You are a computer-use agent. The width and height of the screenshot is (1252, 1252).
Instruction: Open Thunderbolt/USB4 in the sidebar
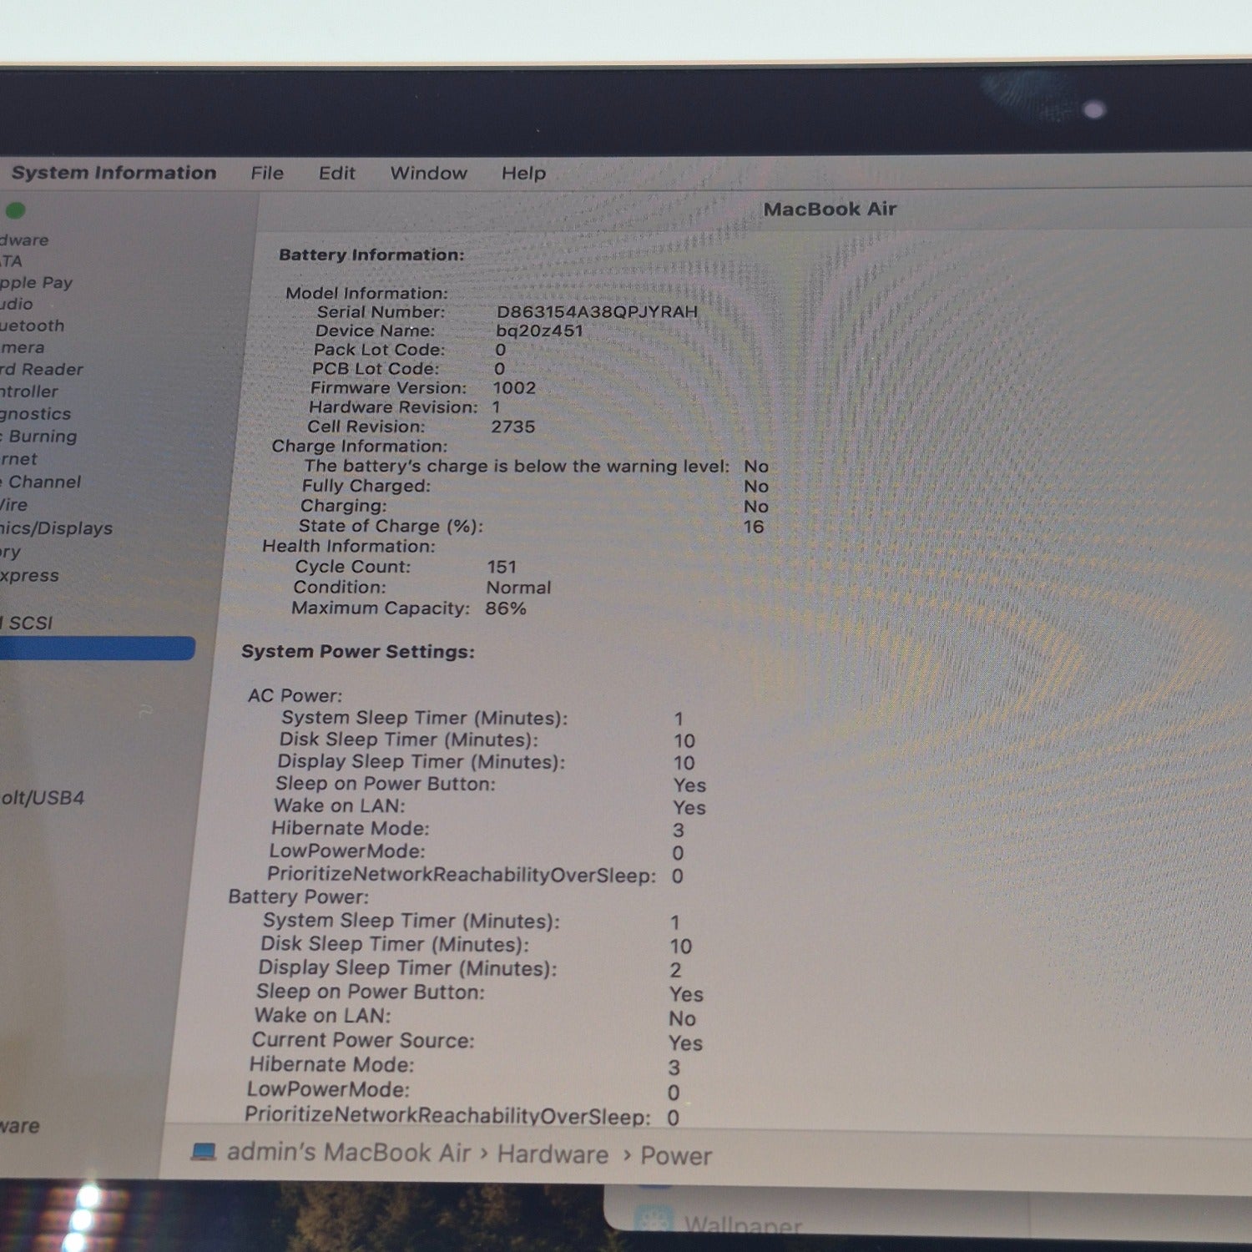pyautogui.click(x=43, y=798)
